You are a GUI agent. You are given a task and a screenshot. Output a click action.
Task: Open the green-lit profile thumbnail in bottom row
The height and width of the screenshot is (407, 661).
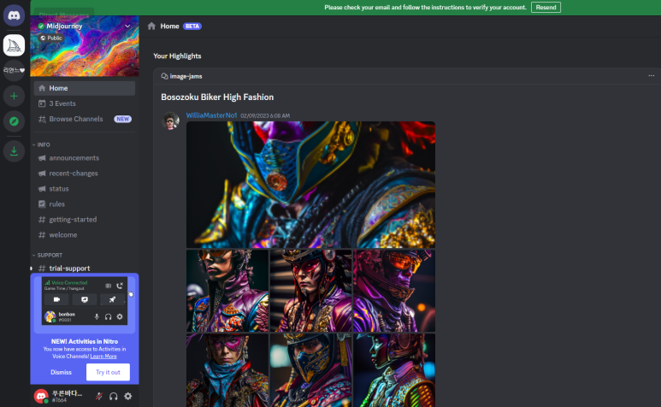pyautogui.click(x=394, y=370)
